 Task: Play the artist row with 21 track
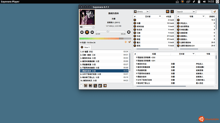[135, 36]
